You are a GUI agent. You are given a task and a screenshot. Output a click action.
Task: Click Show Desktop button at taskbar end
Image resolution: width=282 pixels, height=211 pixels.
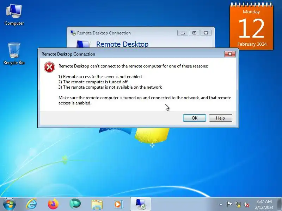point(280,204)
